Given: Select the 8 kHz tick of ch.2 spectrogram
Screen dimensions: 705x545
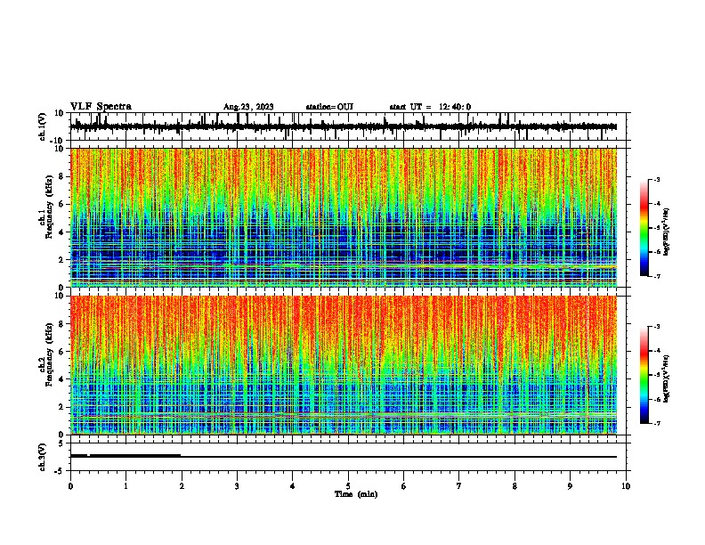Looking at the screenshot, I should point(61,324).
